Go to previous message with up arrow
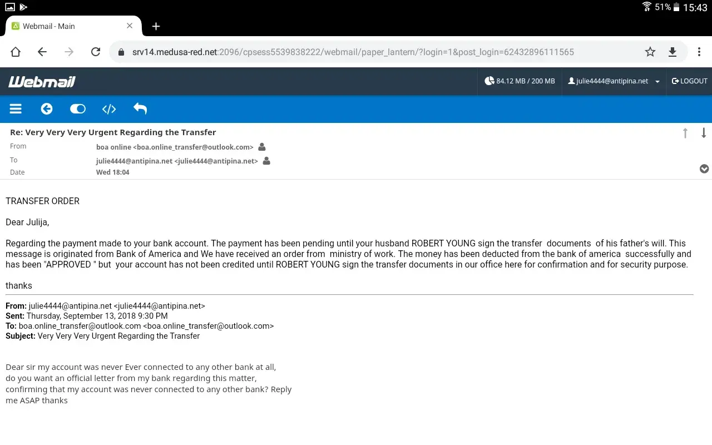Screen dimensions: 712x445 tap(685, 133)
